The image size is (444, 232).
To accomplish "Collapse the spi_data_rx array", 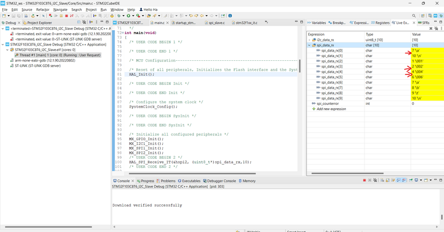I will point(310,45).
